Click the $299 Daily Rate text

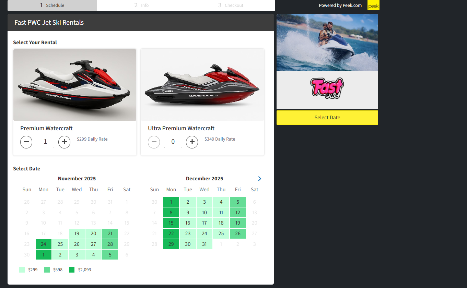[x=92, y=139]
